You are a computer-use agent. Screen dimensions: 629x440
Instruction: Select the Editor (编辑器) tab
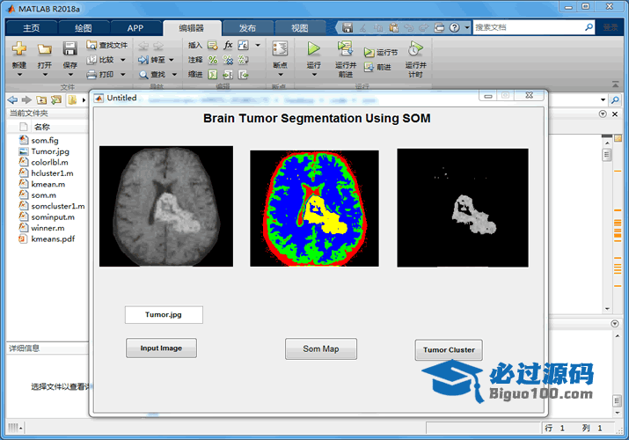192,28
